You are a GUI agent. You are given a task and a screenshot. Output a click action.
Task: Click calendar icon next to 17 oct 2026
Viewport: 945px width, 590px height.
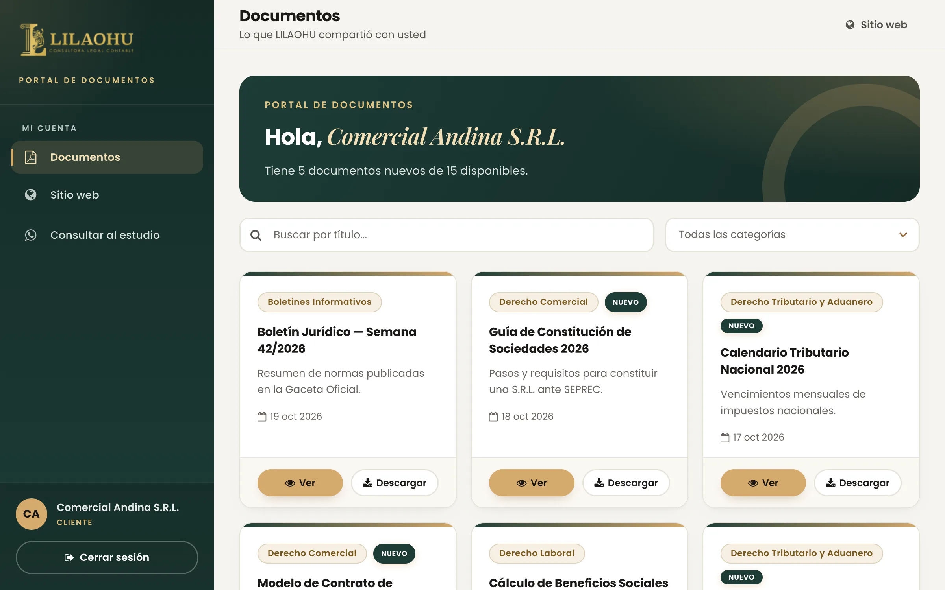725,437
